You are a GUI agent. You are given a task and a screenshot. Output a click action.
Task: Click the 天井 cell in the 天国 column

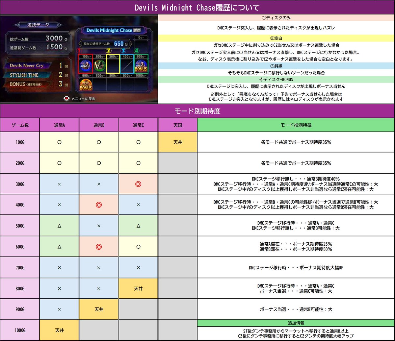click(x=178, y=142)
